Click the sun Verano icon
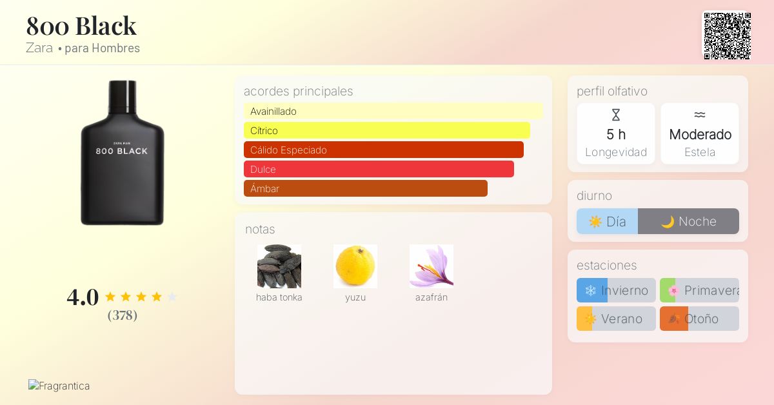 point(590,319)
